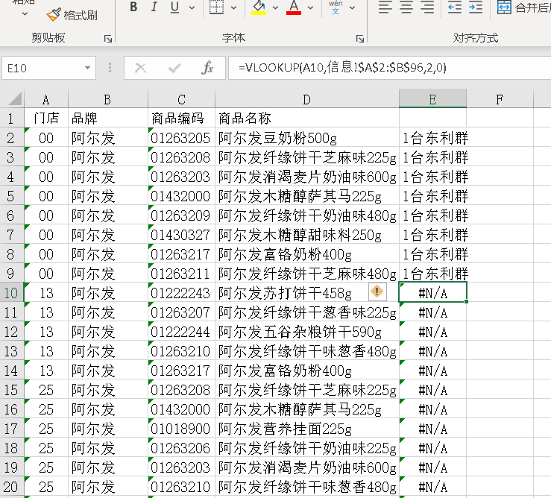Viewport: 551px width, 498px height.
Task: Open font color dropdown arrow
Action: [310, 7]
